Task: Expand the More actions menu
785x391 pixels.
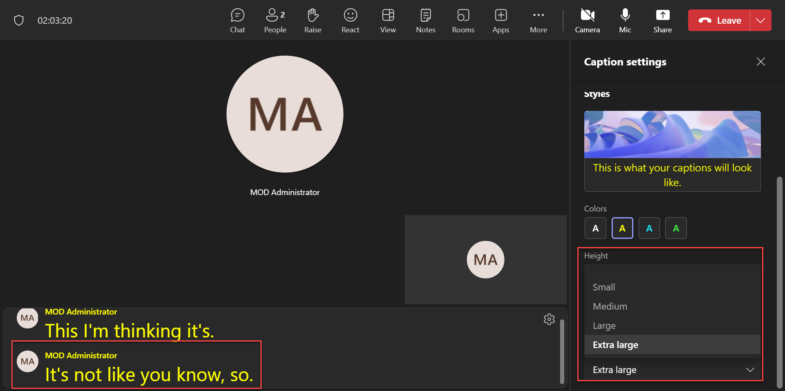Action: [538, 20]
